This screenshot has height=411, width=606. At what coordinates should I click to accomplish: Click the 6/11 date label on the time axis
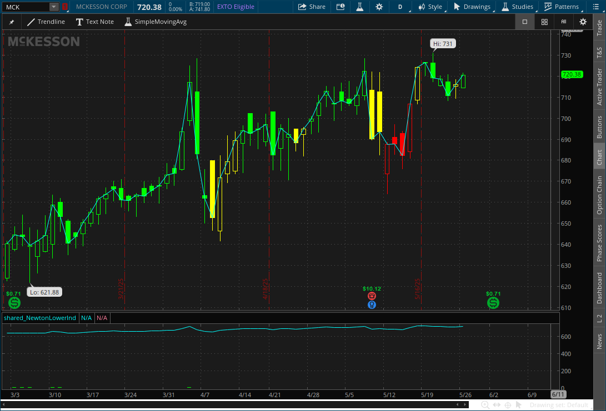pos(558,394)
